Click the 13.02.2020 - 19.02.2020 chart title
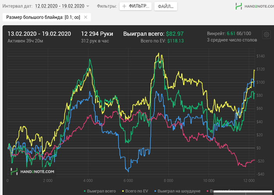The width and height of the screenshot is (274, 195). 39,34
